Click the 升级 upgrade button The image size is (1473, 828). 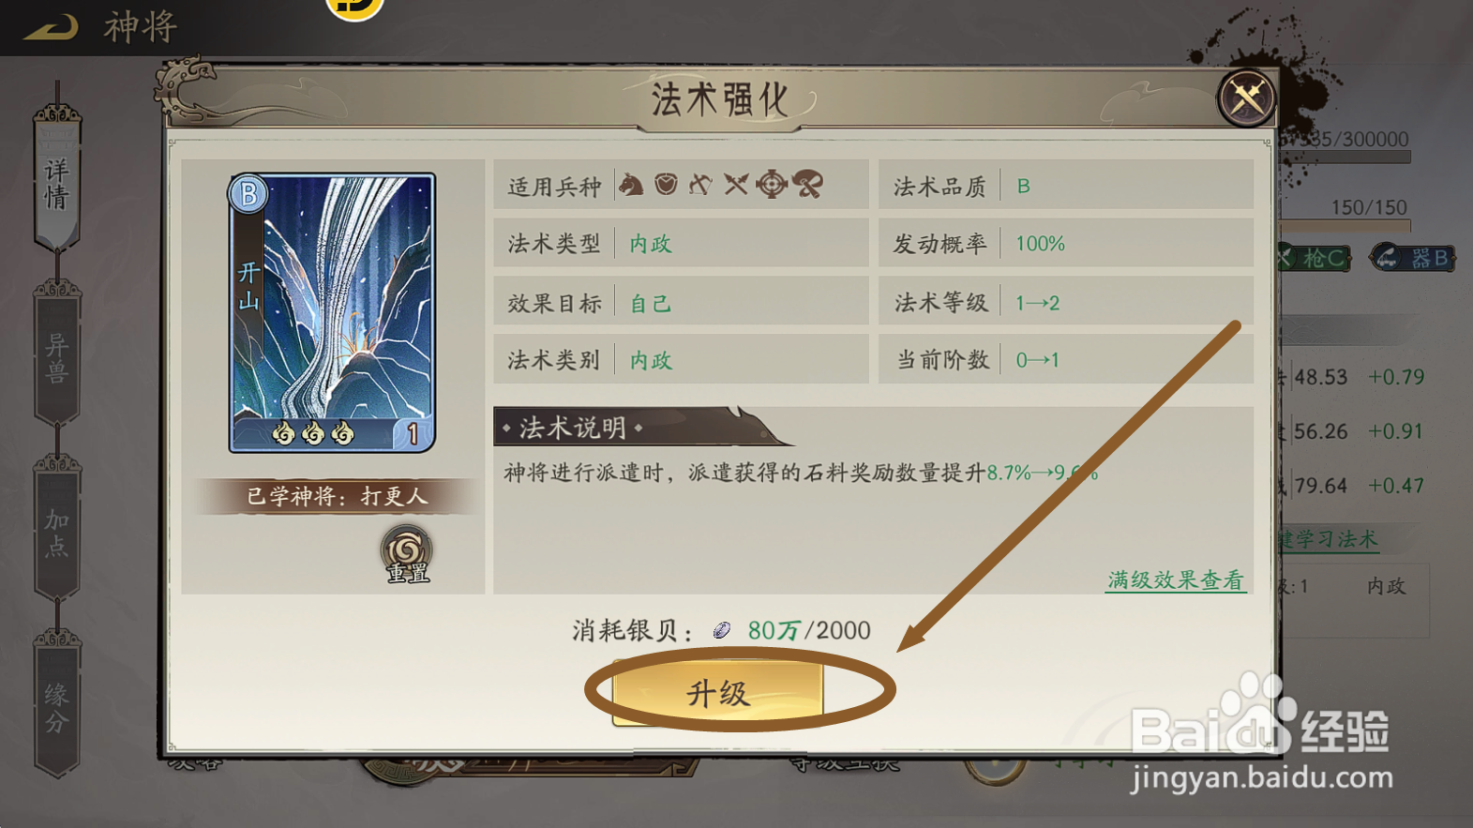tap(718, 692)
